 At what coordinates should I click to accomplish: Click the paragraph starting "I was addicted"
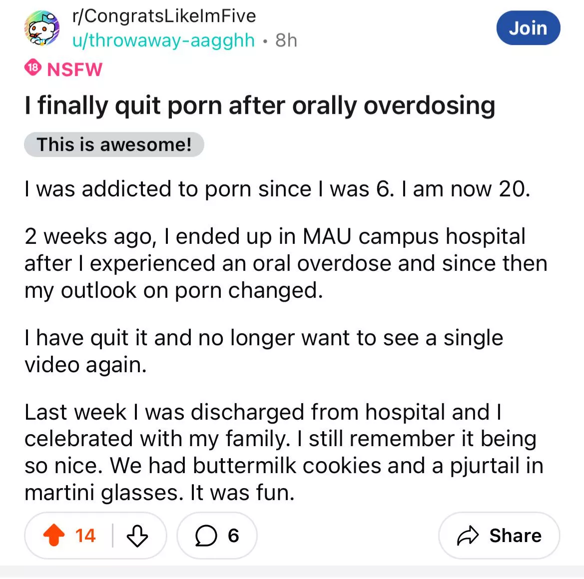coord(277,189)
